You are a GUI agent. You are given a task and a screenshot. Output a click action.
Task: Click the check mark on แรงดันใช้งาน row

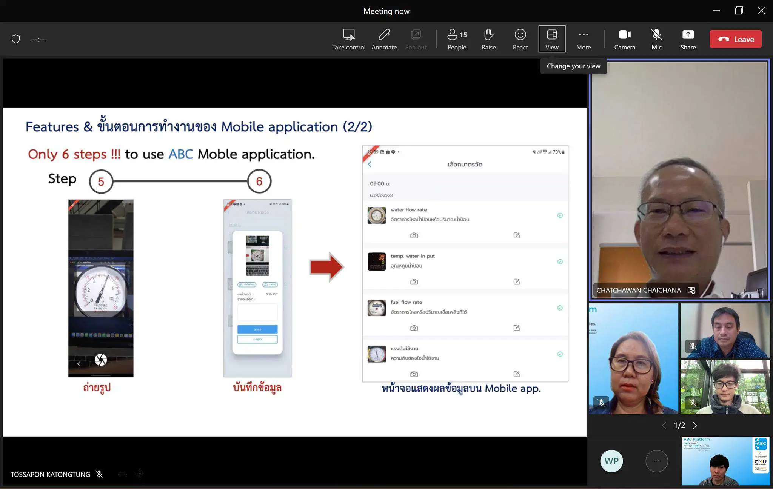click(x=560, y=354)
